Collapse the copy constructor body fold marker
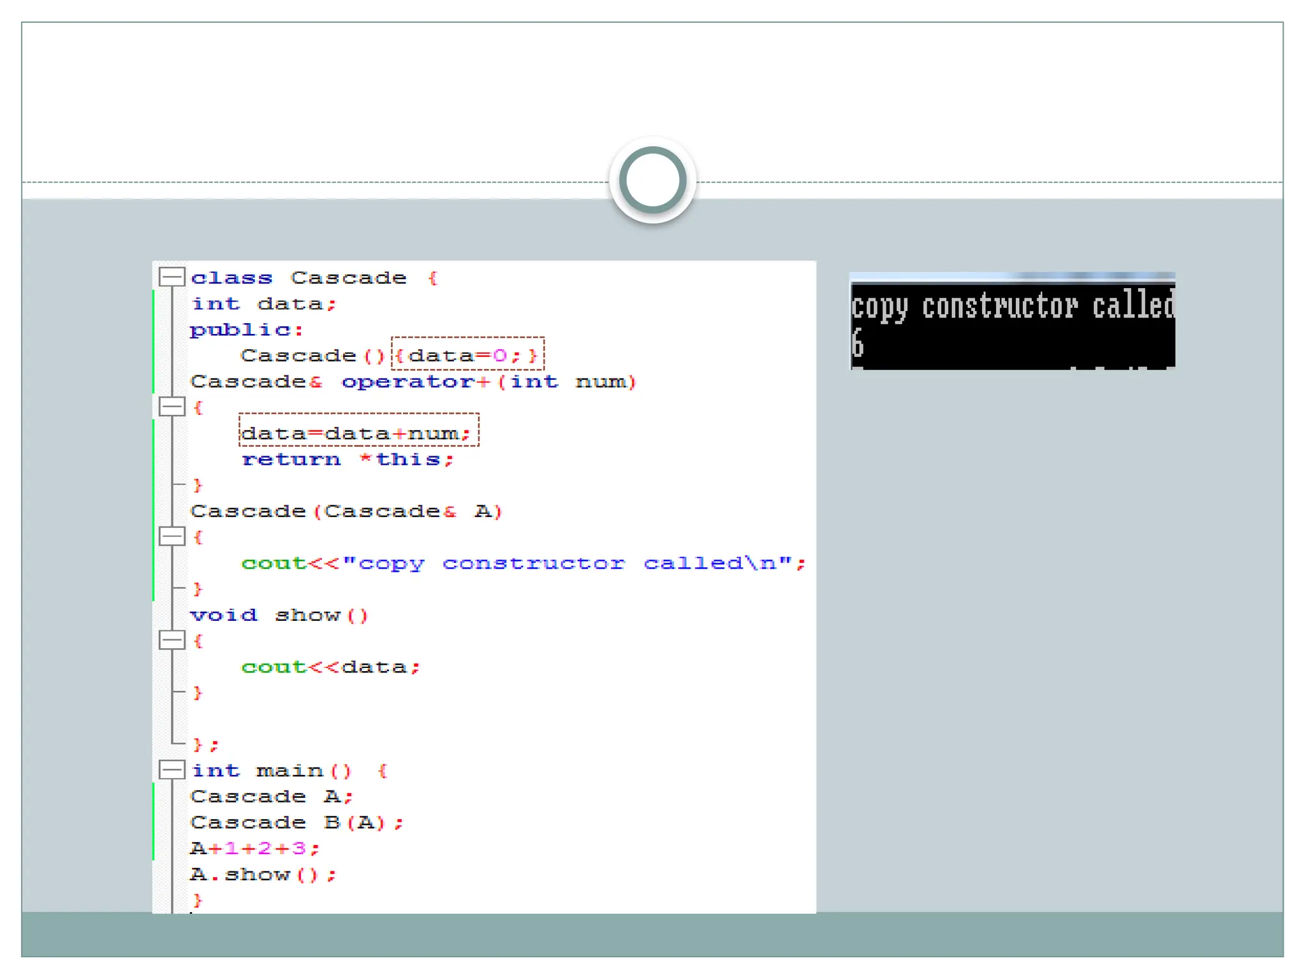This screenshot has width=1306, height=979. click(x=171, y=537)
